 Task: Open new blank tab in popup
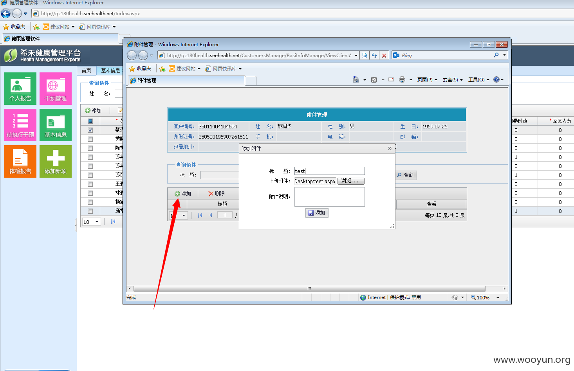tap(251, 81)
